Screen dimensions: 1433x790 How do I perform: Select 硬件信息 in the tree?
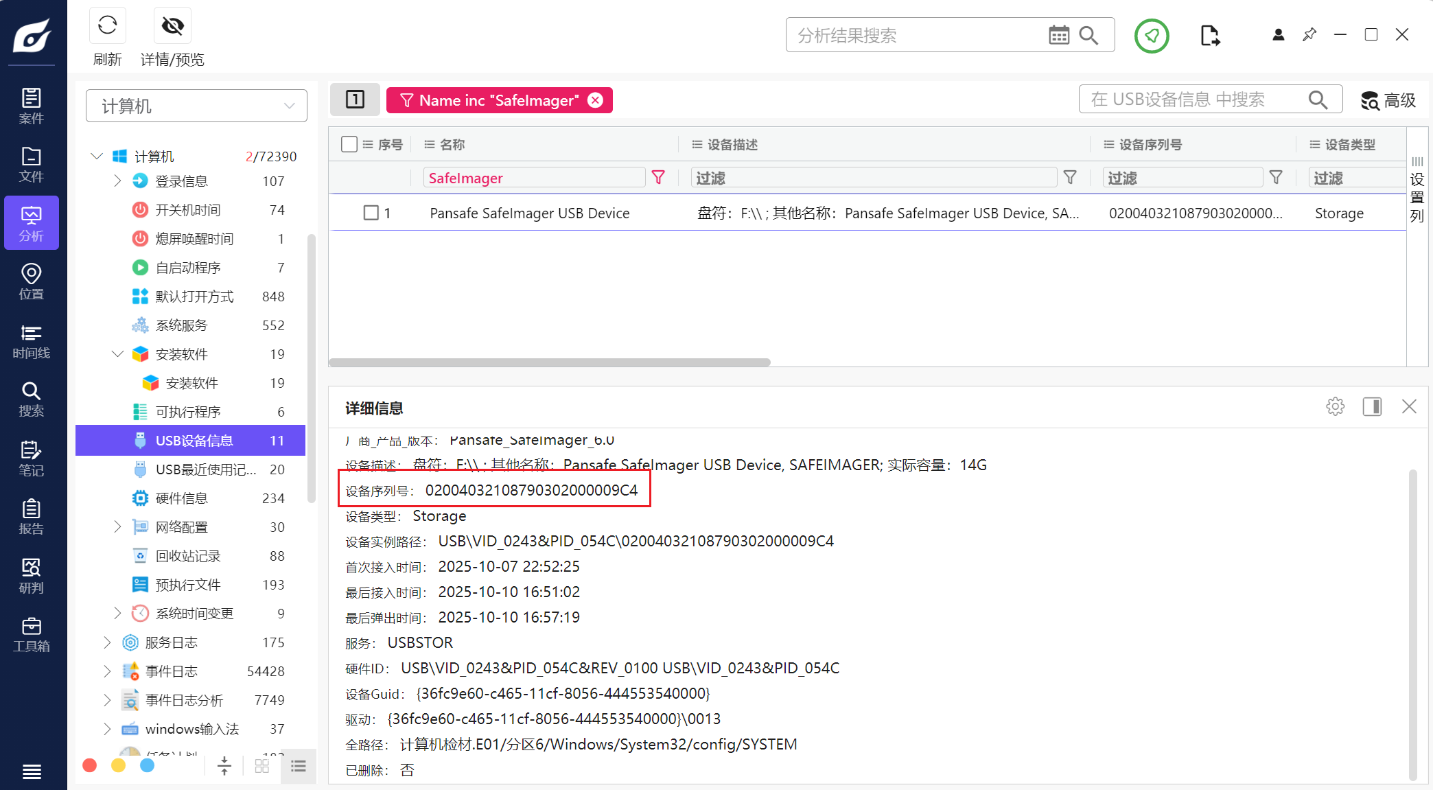[x=181, y=498]
